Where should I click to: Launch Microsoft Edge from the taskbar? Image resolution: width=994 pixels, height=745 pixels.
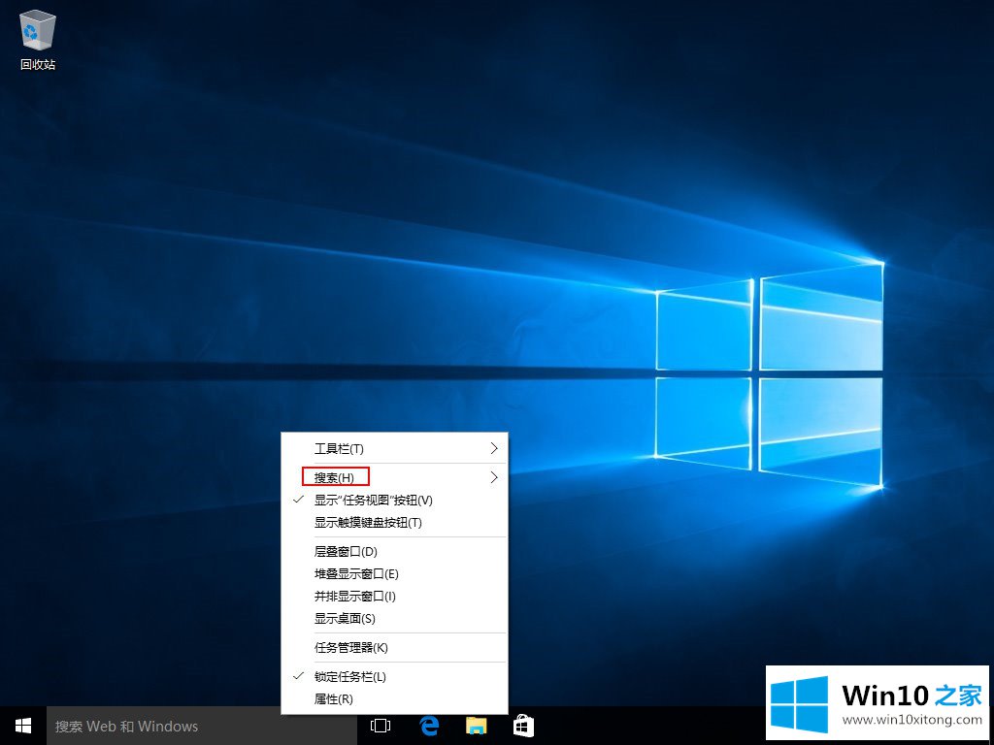click(x=429, y=726)
